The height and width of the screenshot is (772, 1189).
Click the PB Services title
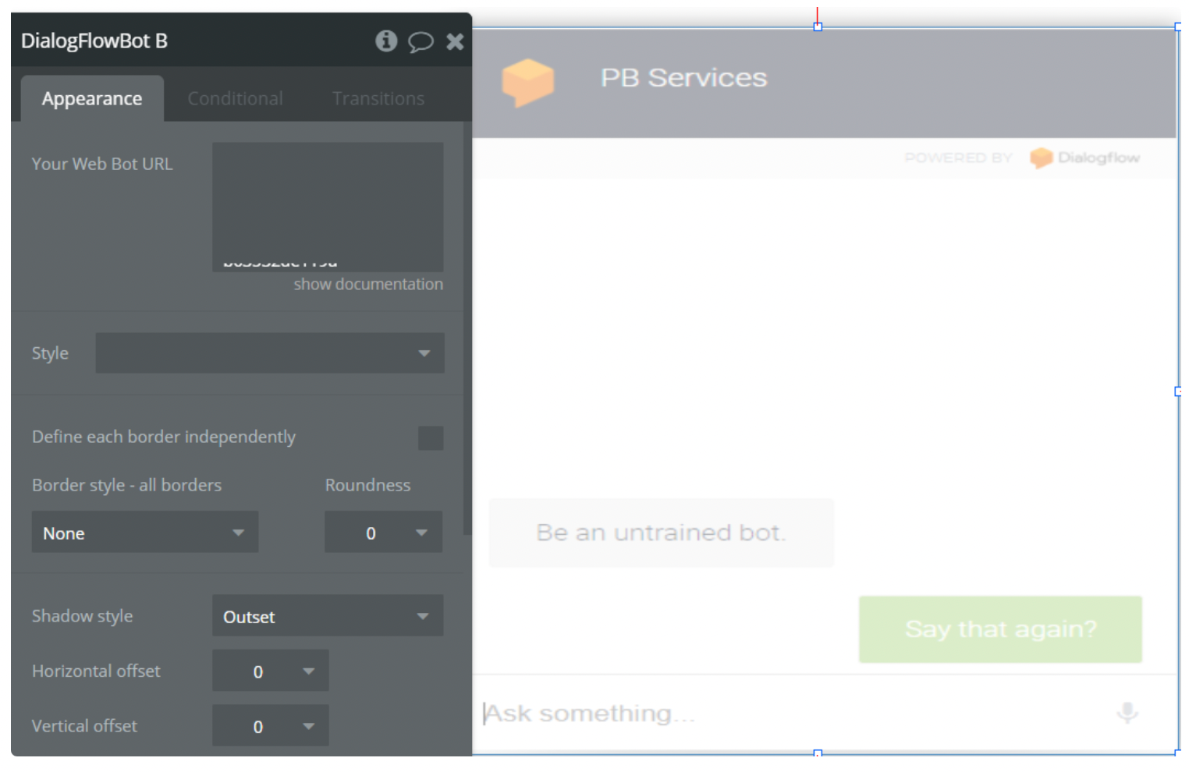[683, 77]
